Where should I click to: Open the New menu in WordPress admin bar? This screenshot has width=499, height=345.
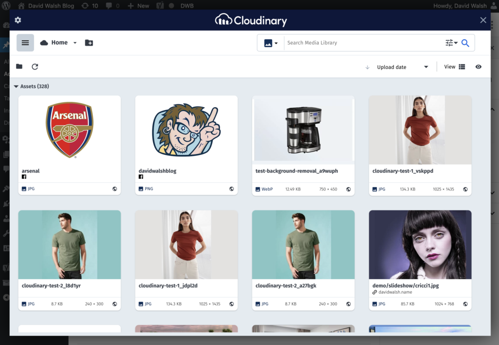coord(138,6)
